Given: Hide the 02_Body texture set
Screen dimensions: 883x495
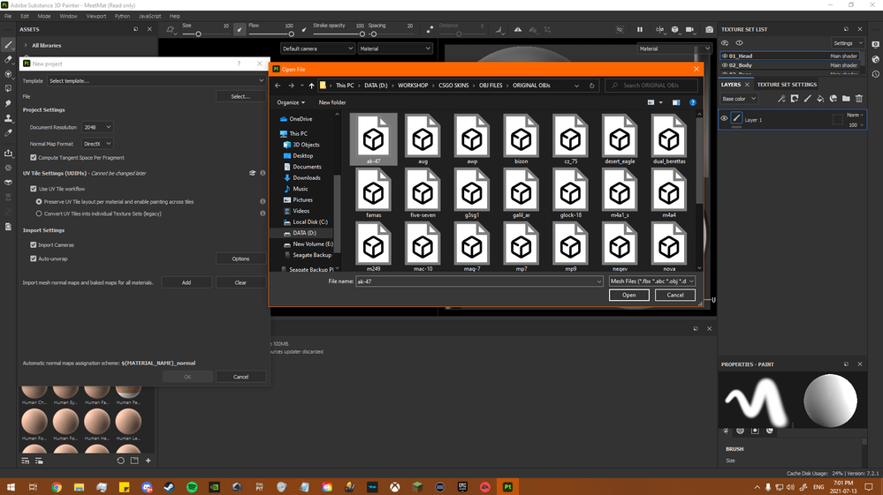Looking at the screenshot, I should click(725, 65).
